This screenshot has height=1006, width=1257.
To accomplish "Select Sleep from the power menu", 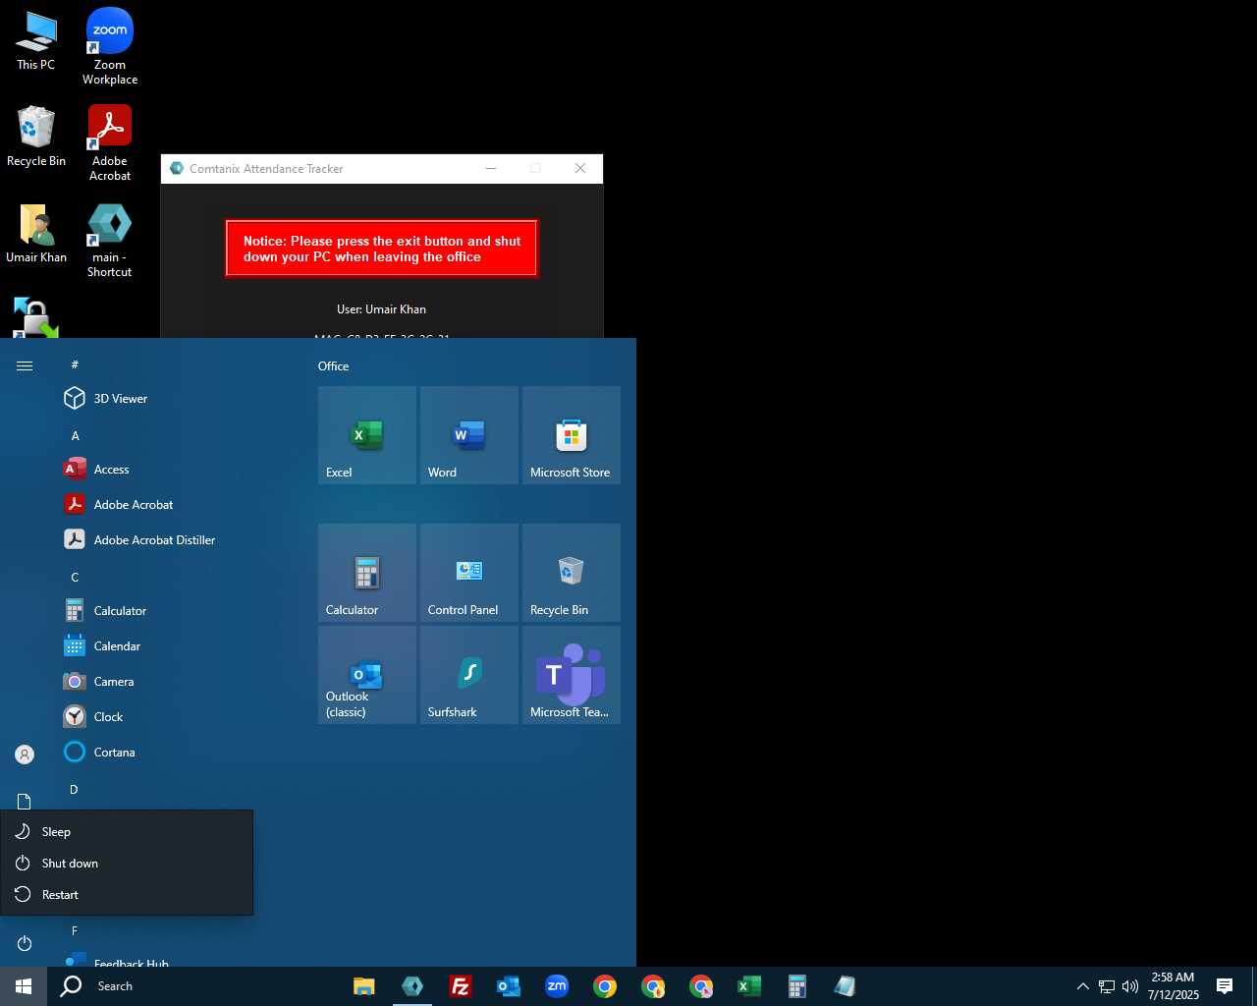I will pyautogui.click(x=127, y=832).
